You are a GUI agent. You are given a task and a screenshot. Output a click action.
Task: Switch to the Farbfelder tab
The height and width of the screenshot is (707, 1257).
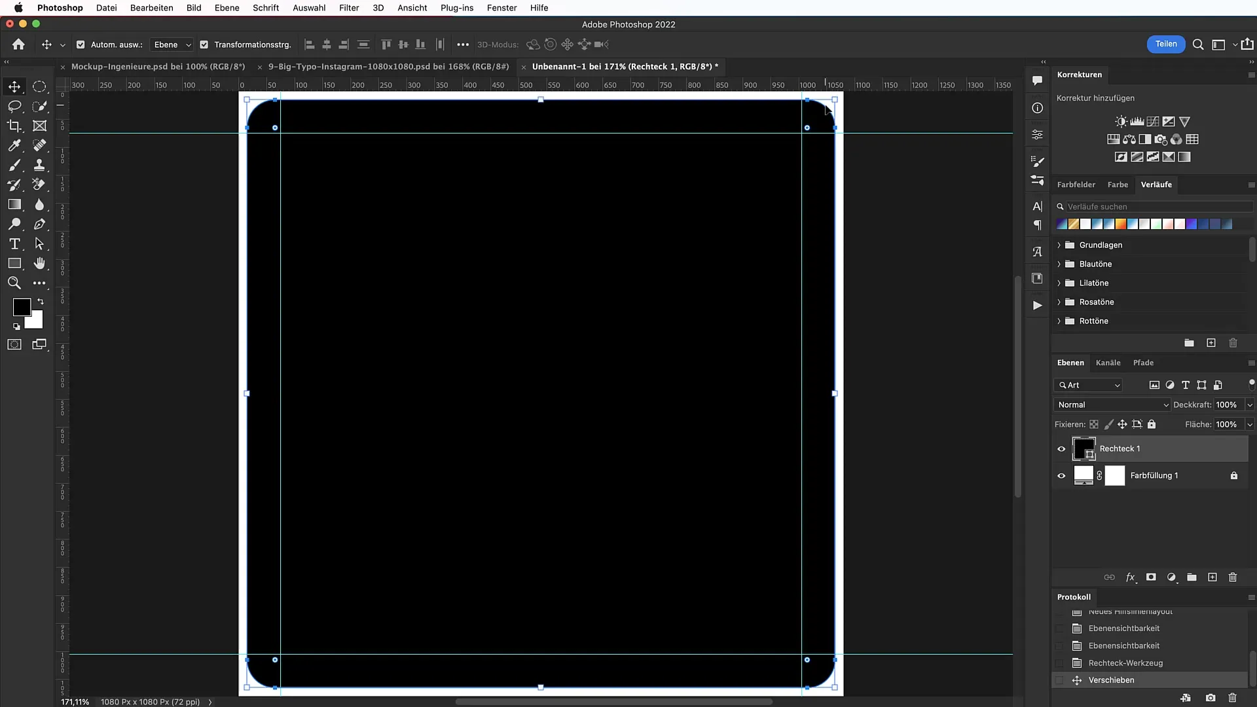point(1076,185)
